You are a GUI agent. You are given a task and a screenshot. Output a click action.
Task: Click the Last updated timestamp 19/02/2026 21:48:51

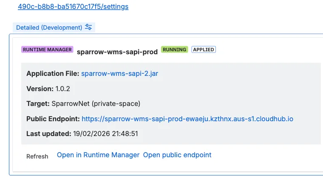point(105,133)
